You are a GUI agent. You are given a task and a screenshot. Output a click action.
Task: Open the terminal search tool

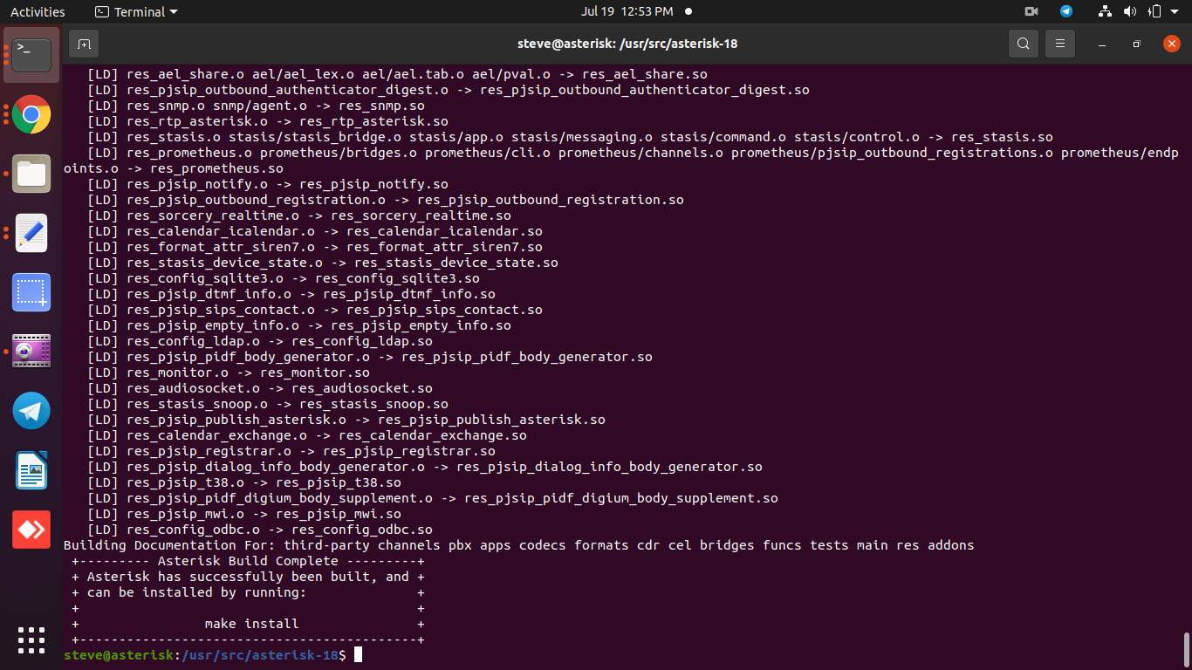(x=1024, y=44)
